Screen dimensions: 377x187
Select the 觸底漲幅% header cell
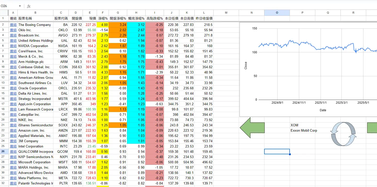click(x=136, y=18)
